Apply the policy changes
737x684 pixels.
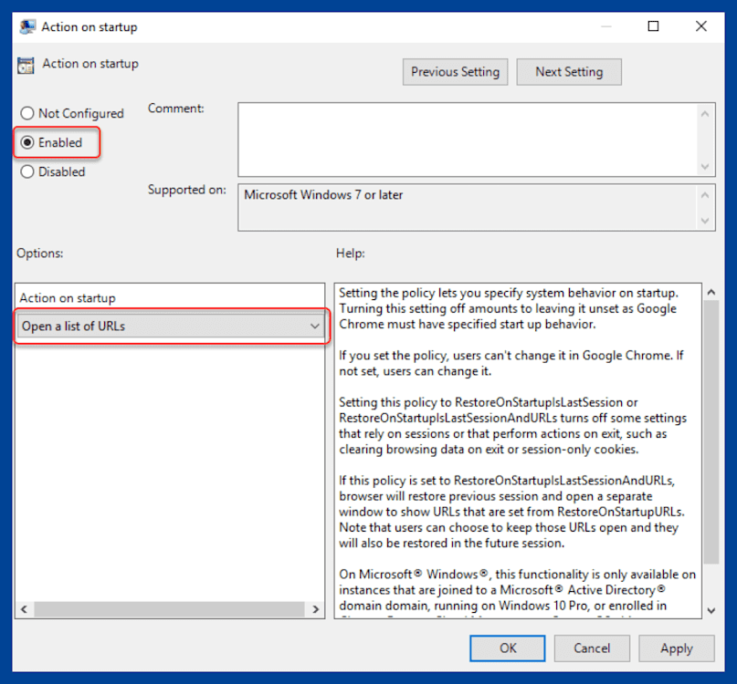676,648
